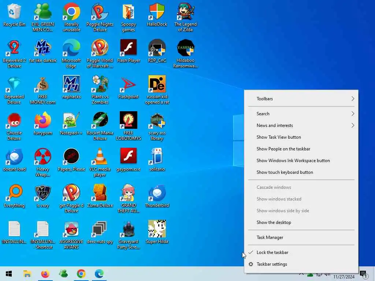Image resolution: width=375 pixels, height=281 pixels.
Task: Select the Spoopy games folder icon
Action: (129, 18)
